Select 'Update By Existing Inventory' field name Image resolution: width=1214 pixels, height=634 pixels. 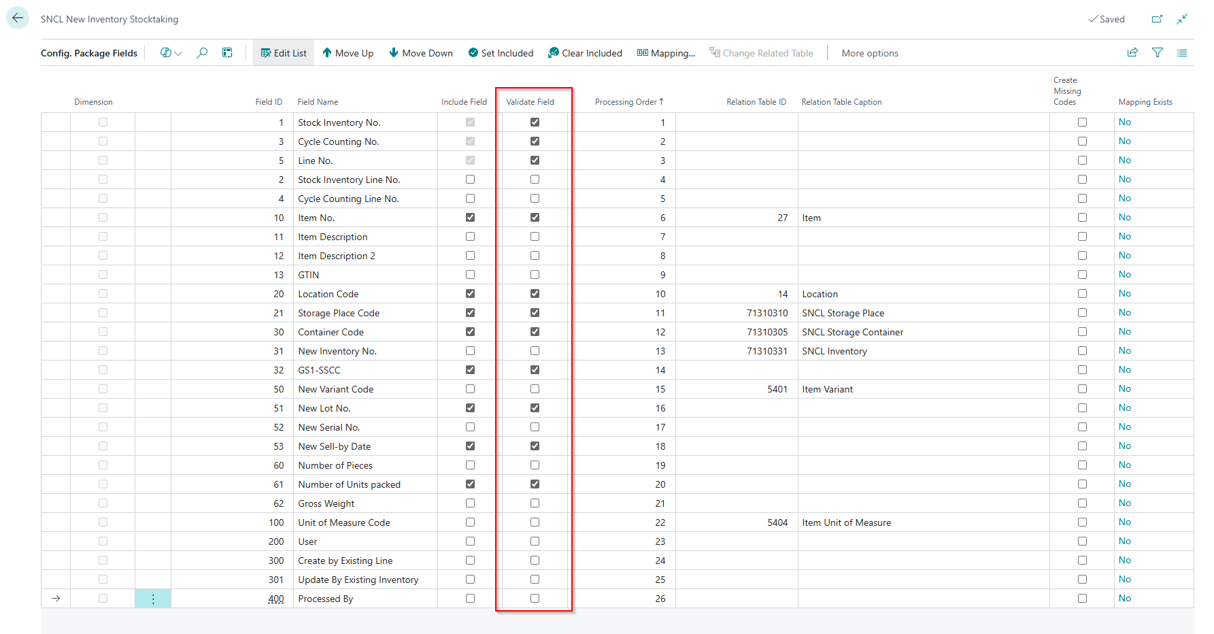click(x=358, y=580)
